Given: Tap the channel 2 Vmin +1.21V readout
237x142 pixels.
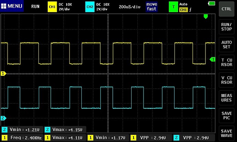Looking at the screenshot, I should [x=22, y=130].
